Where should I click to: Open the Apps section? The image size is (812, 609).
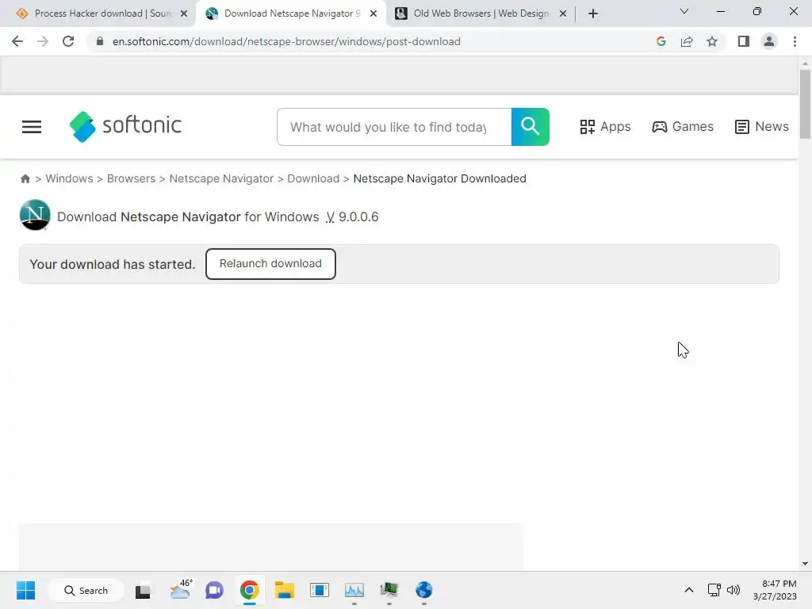tap(605, 126)
